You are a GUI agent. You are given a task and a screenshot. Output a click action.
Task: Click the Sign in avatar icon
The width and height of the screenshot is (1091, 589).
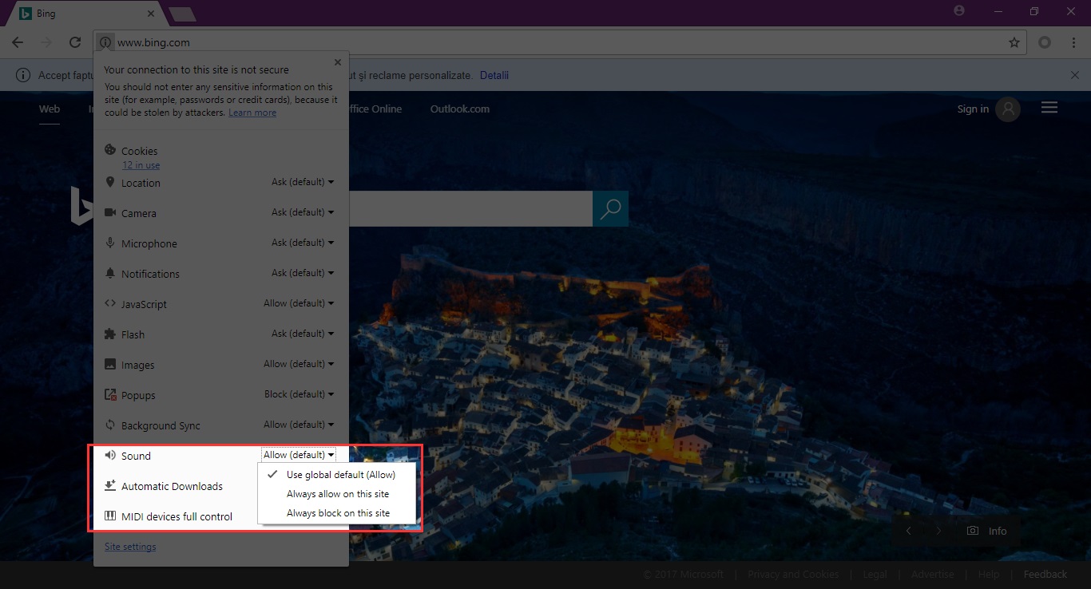[x=1009, y=109]
